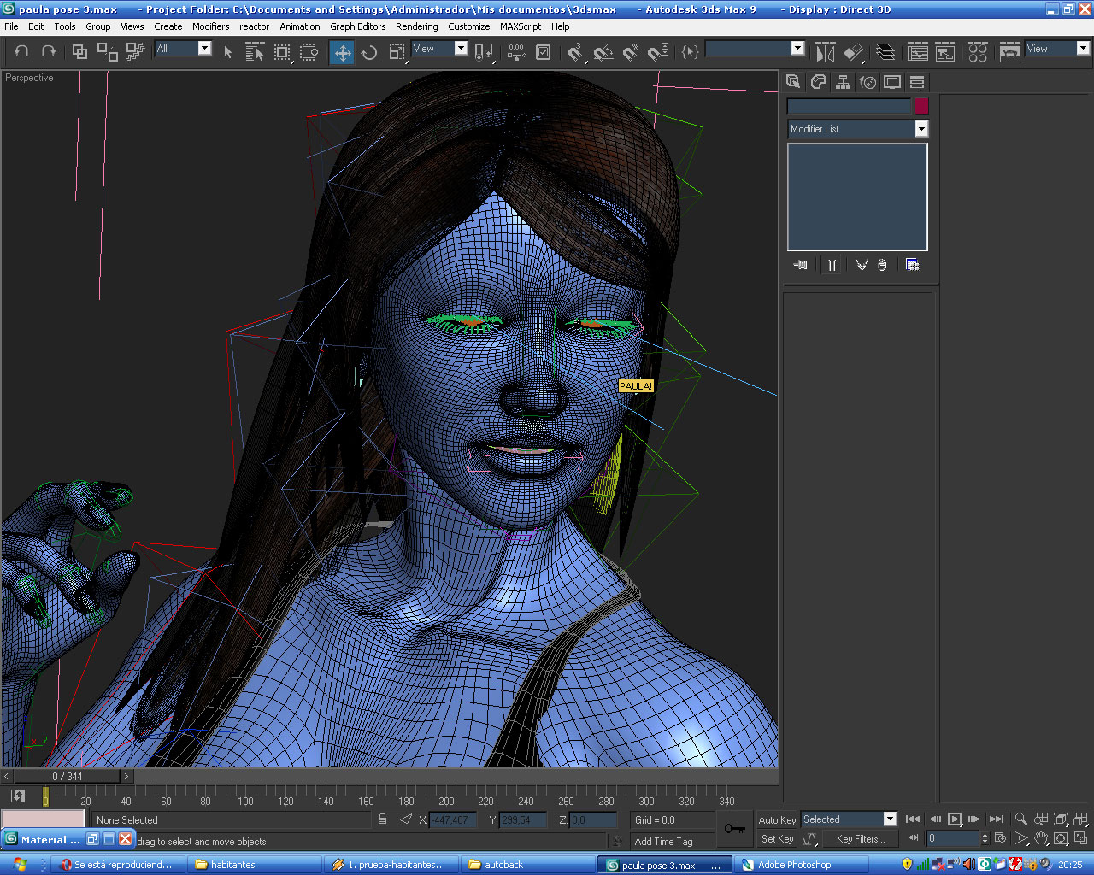Open the Graph Editors menu
This screenshot has height=875, width=1094.
357,26
